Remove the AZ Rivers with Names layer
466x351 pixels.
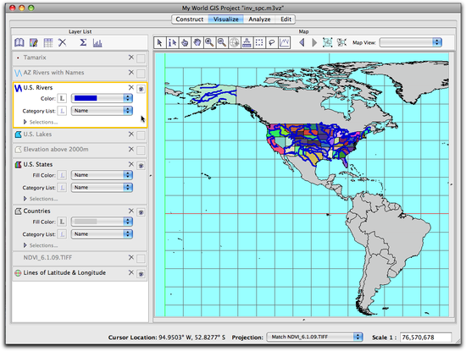(x=131, y=73)
